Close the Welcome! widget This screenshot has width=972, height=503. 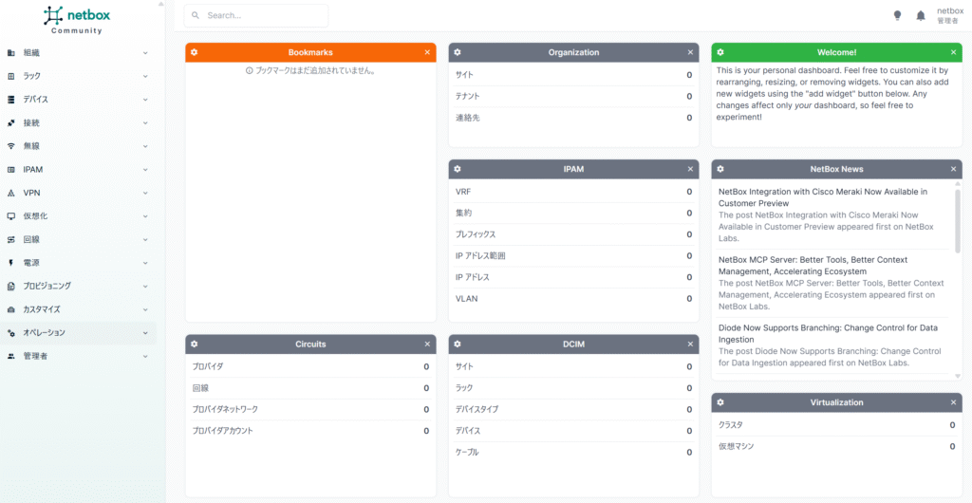pos(953,52)
